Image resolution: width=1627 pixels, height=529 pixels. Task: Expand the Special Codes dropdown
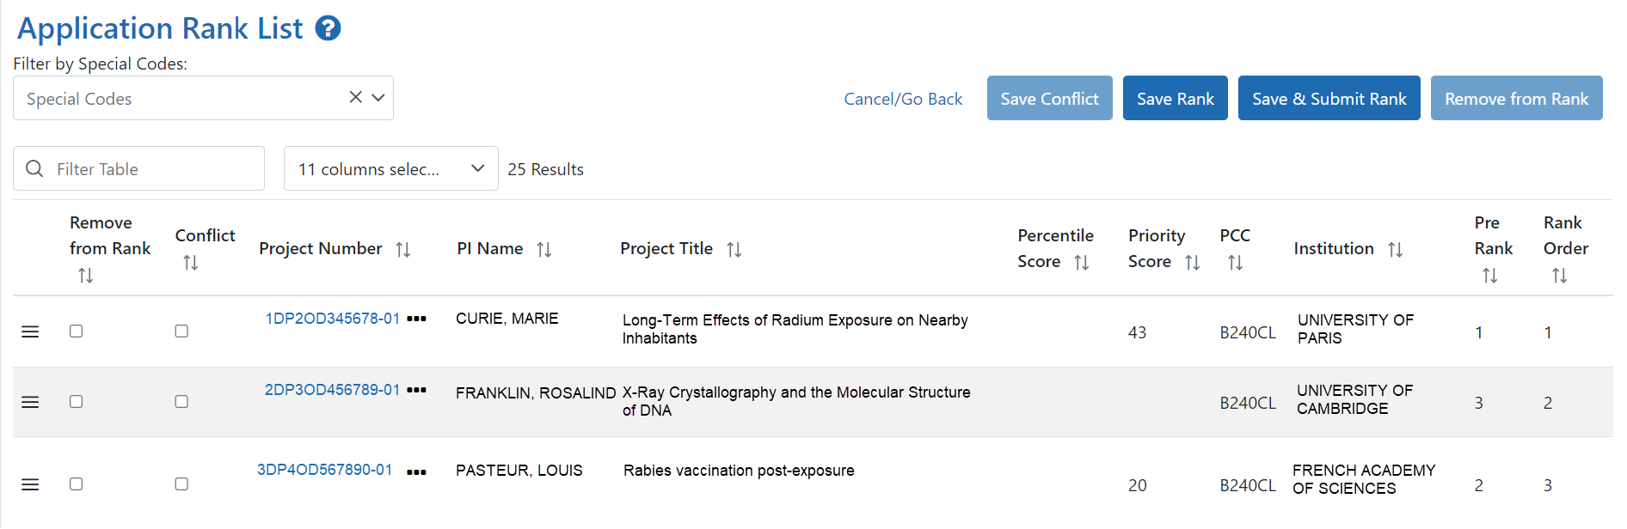click(x=378, y=97)
